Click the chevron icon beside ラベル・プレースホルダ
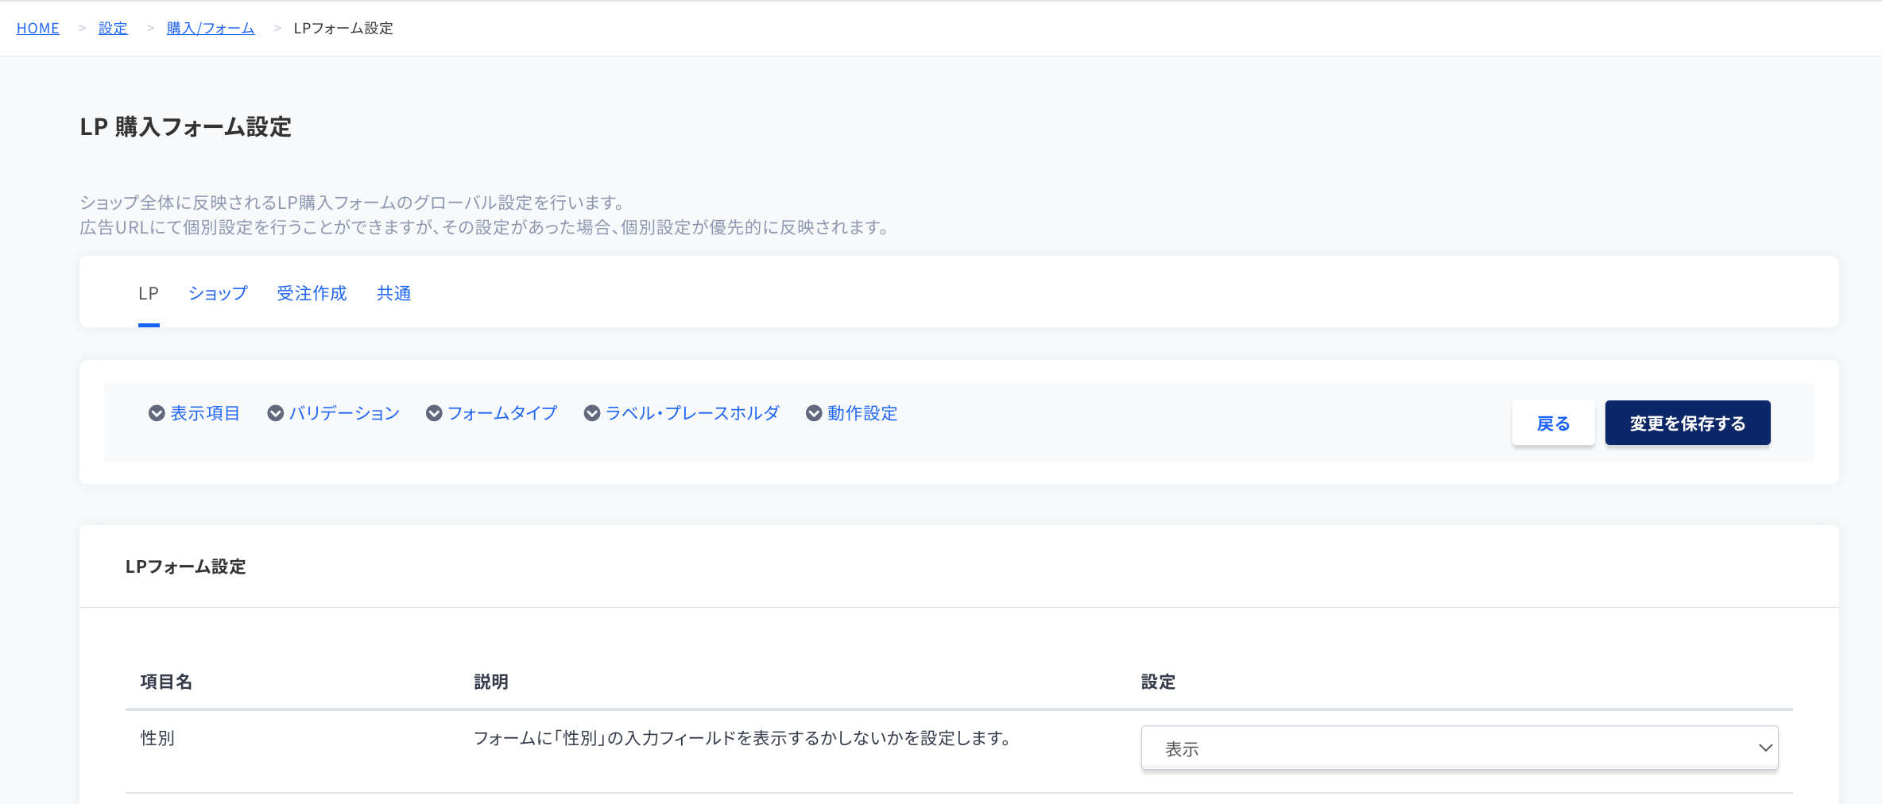Viewport: 1882px width, 804px height. click(592, 413)
